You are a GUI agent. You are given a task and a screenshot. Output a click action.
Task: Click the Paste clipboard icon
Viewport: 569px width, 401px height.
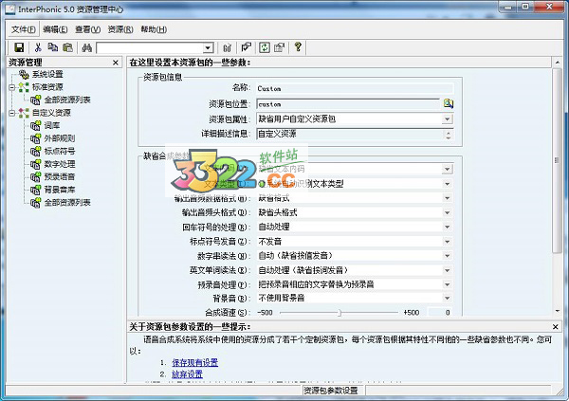(68, 47)
